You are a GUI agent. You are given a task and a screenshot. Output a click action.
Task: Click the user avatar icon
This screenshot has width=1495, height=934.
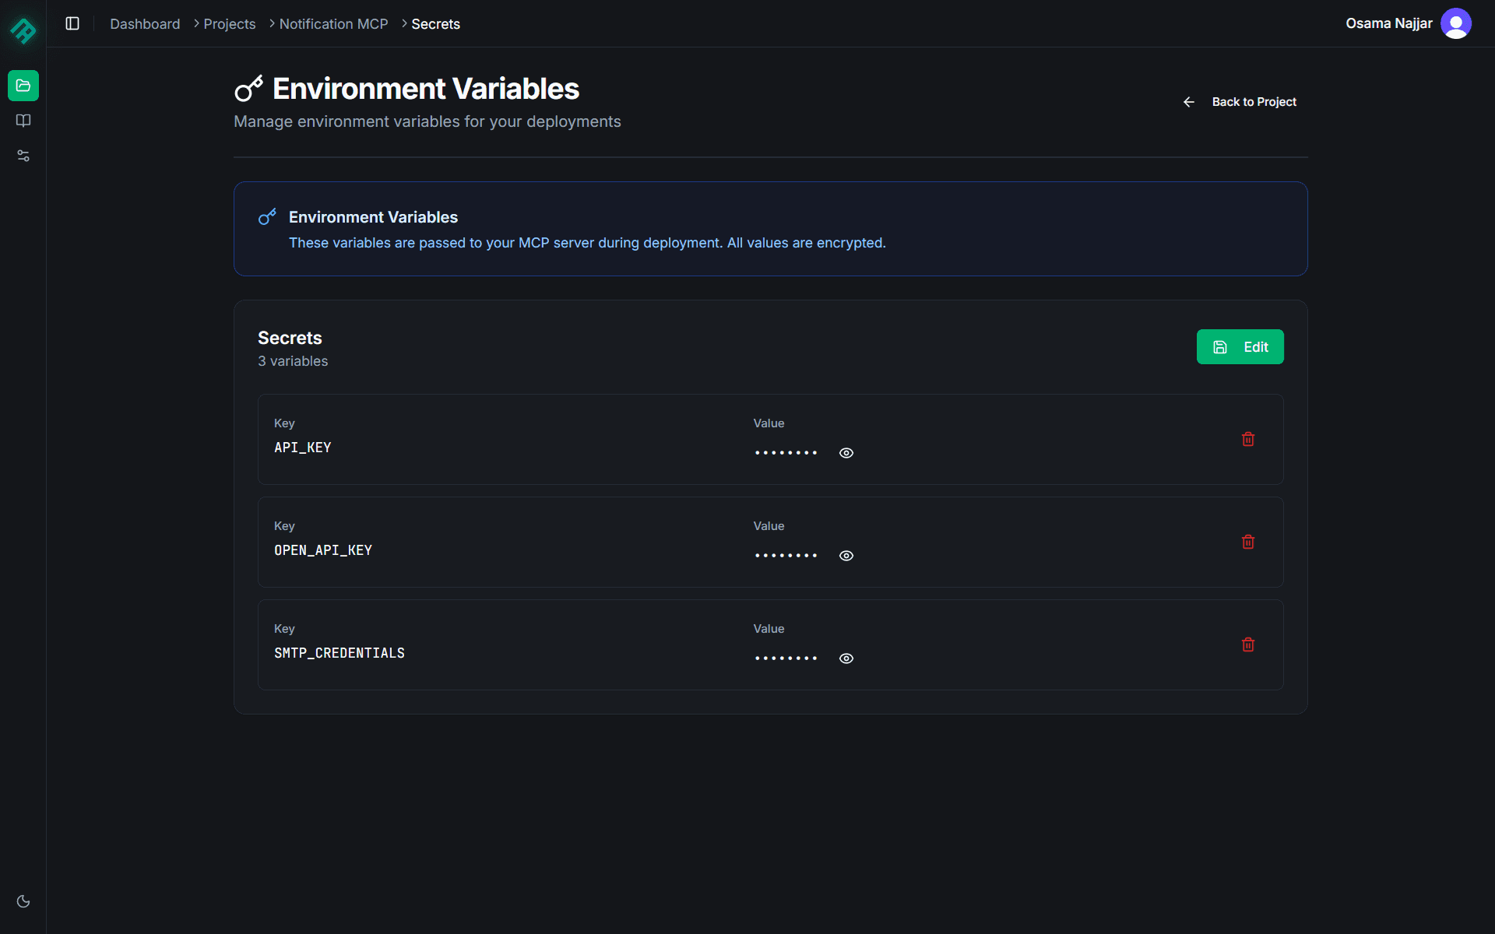[x=1455, y=23]
